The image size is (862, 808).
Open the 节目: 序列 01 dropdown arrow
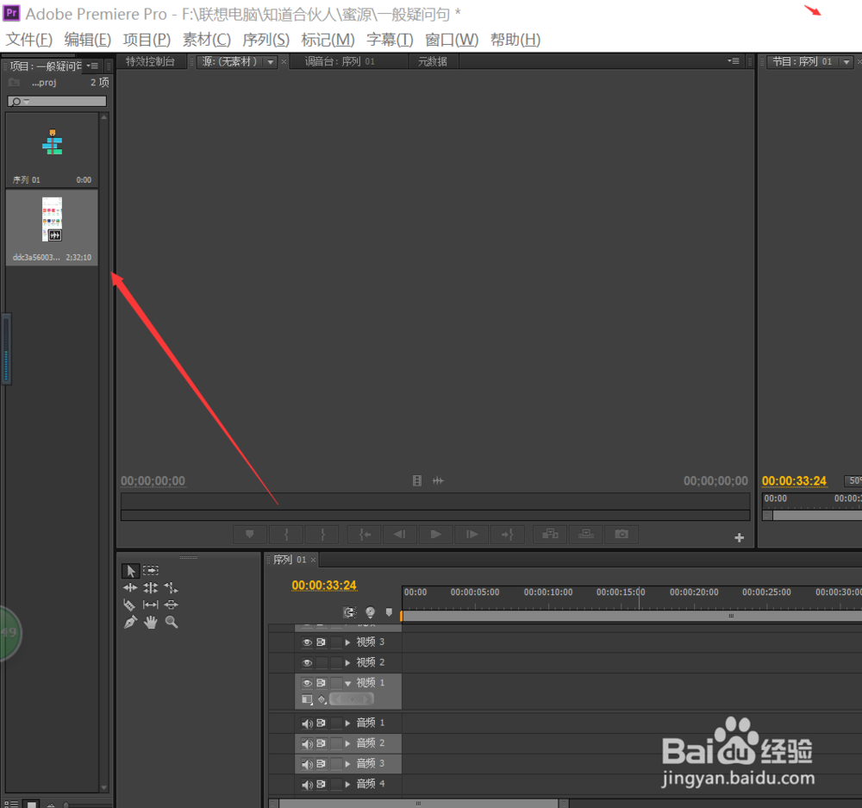pos(846,61)
